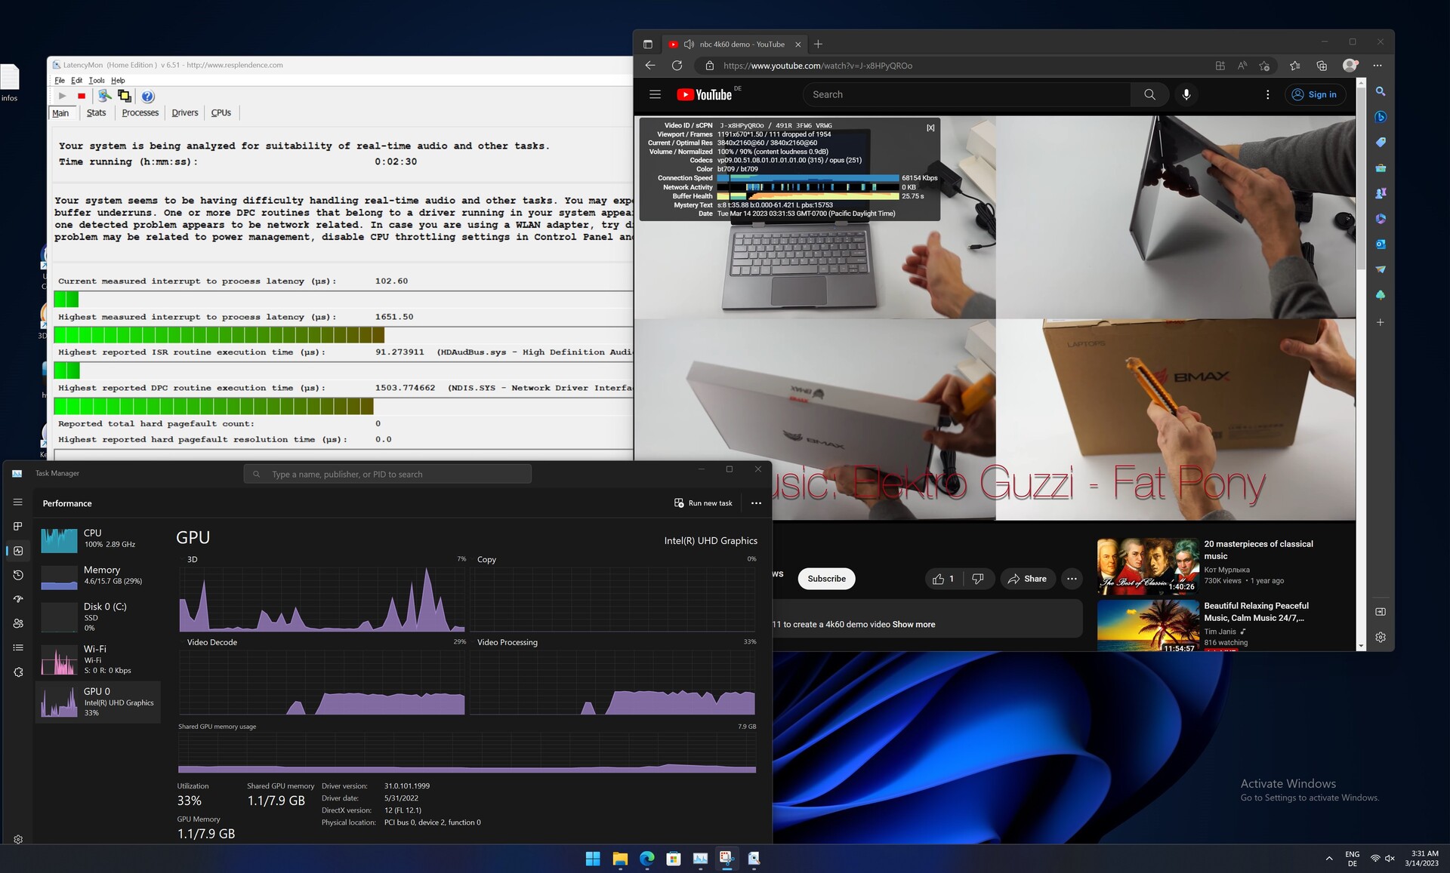1450x873 pixels.
Task: Open Users page in Task Manager sidebar
Action: 18,623
